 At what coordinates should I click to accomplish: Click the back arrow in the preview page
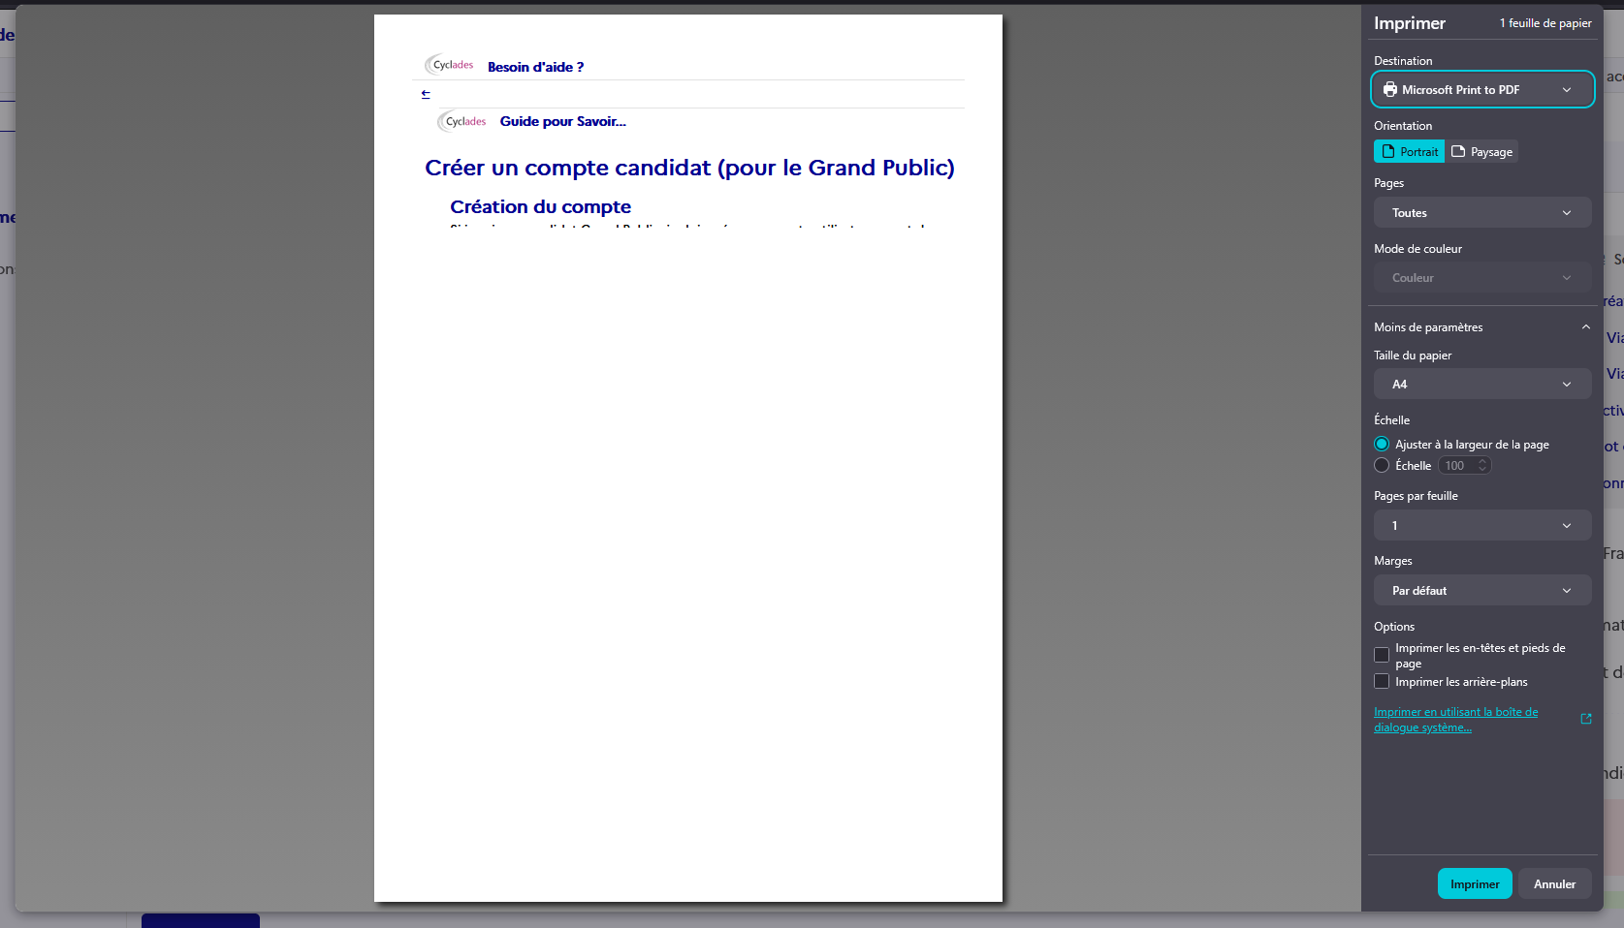pos(426,94)
